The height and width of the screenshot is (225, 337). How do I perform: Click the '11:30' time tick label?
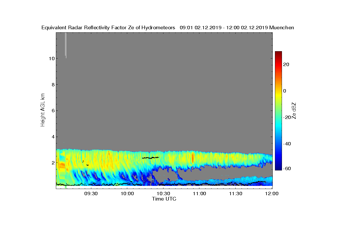pos(236,194)
